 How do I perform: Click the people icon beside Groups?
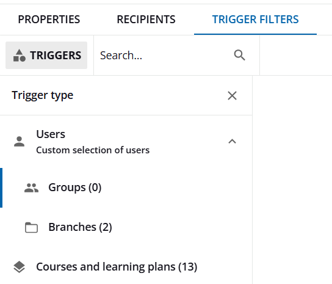(31, 188)
